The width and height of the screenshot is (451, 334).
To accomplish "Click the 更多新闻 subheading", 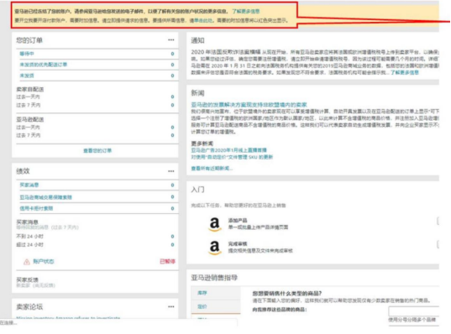I will pos(202,144).
